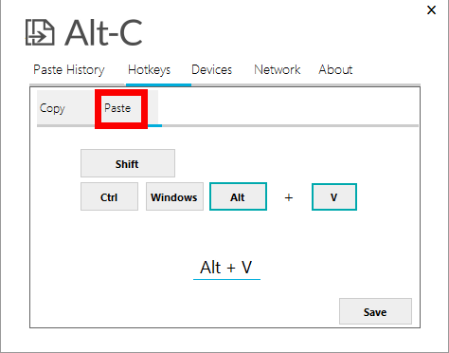Toggle the Ctrl modifier key
This screenshot has height=353, width=449.
click(109, 196)
